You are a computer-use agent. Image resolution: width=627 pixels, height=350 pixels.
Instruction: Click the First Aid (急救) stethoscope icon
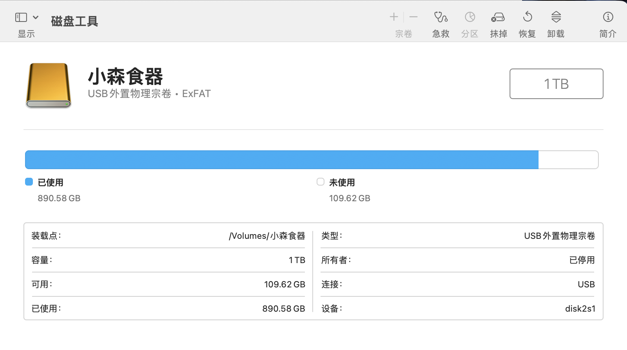[441, 17]
